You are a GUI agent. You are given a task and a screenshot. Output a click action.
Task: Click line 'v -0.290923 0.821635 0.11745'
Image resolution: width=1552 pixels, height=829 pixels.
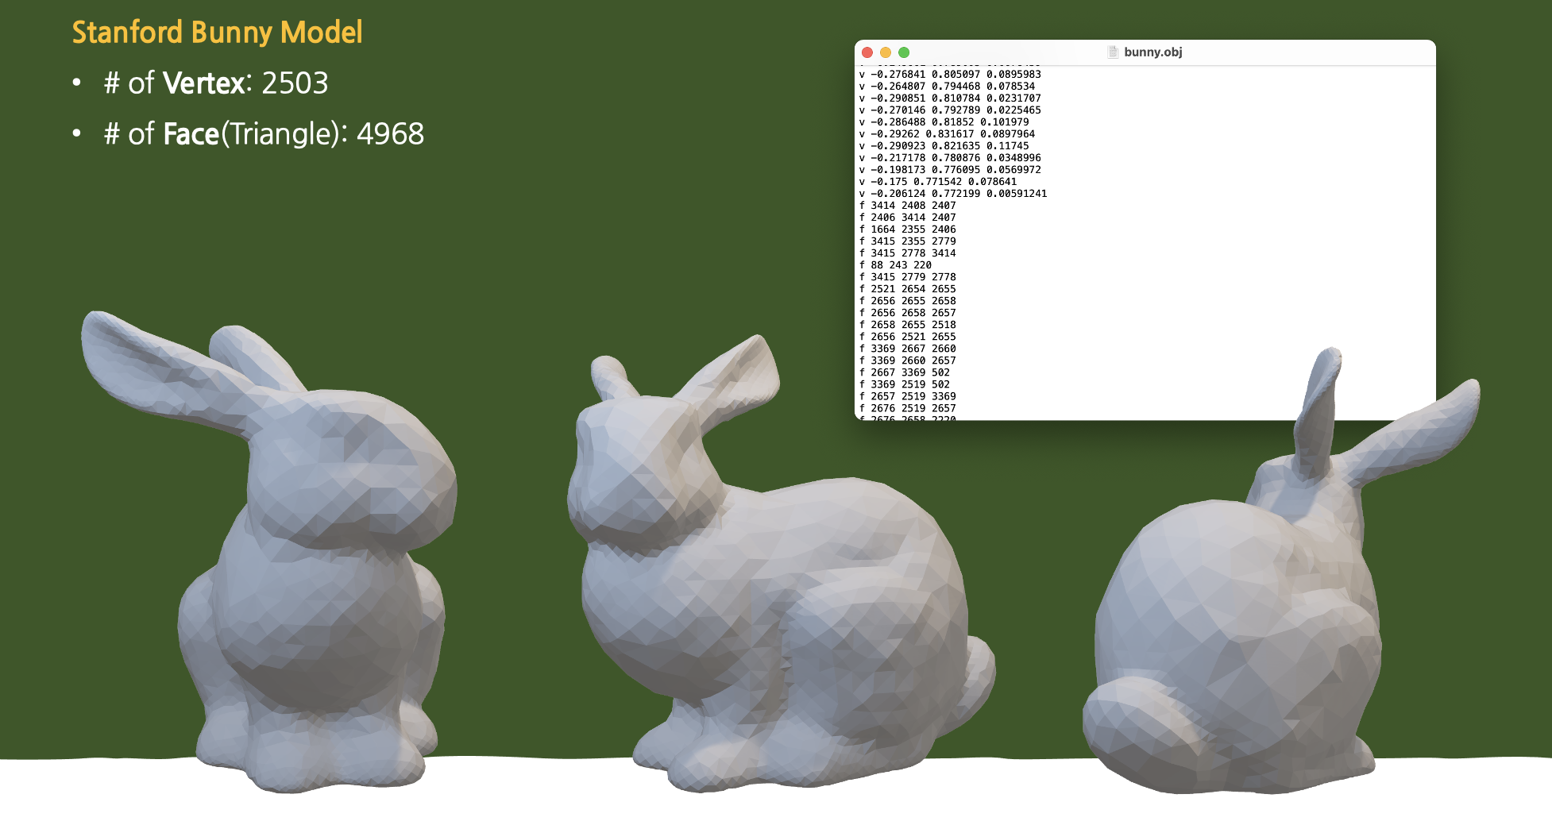tap(944, 146)
